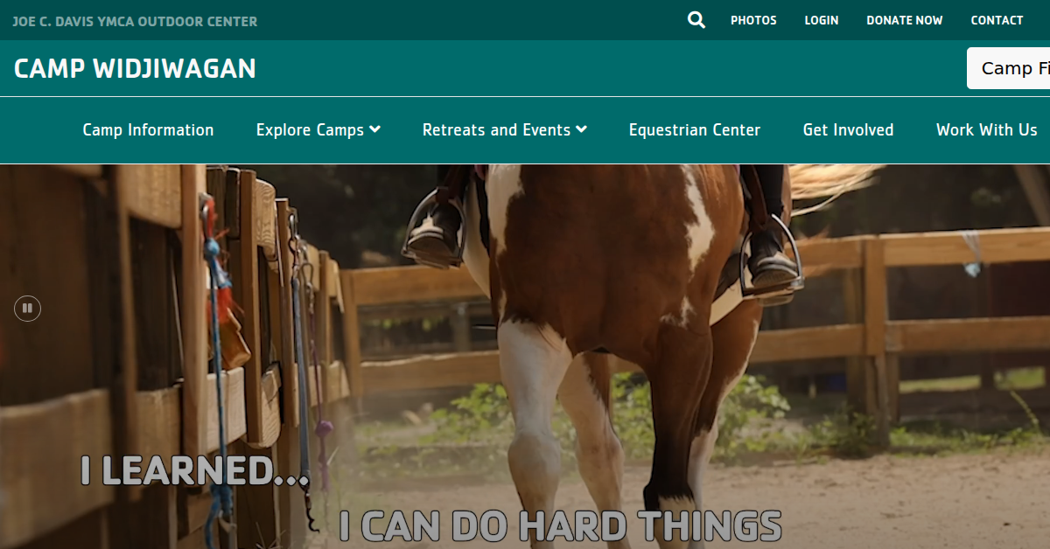Image resolution: width=1050 pixels, height=549 pixels.
Task: Click the 'I Learned...' overlay heading
Action: pos(195,470)
